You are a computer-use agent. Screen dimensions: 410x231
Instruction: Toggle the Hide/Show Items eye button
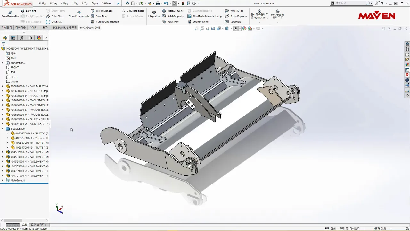236,29
